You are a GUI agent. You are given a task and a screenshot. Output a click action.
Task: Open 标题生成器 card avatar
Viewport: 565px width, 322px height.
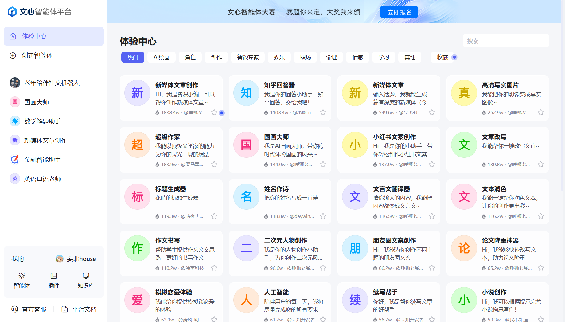pyautogui.click(x=137, y=196)
